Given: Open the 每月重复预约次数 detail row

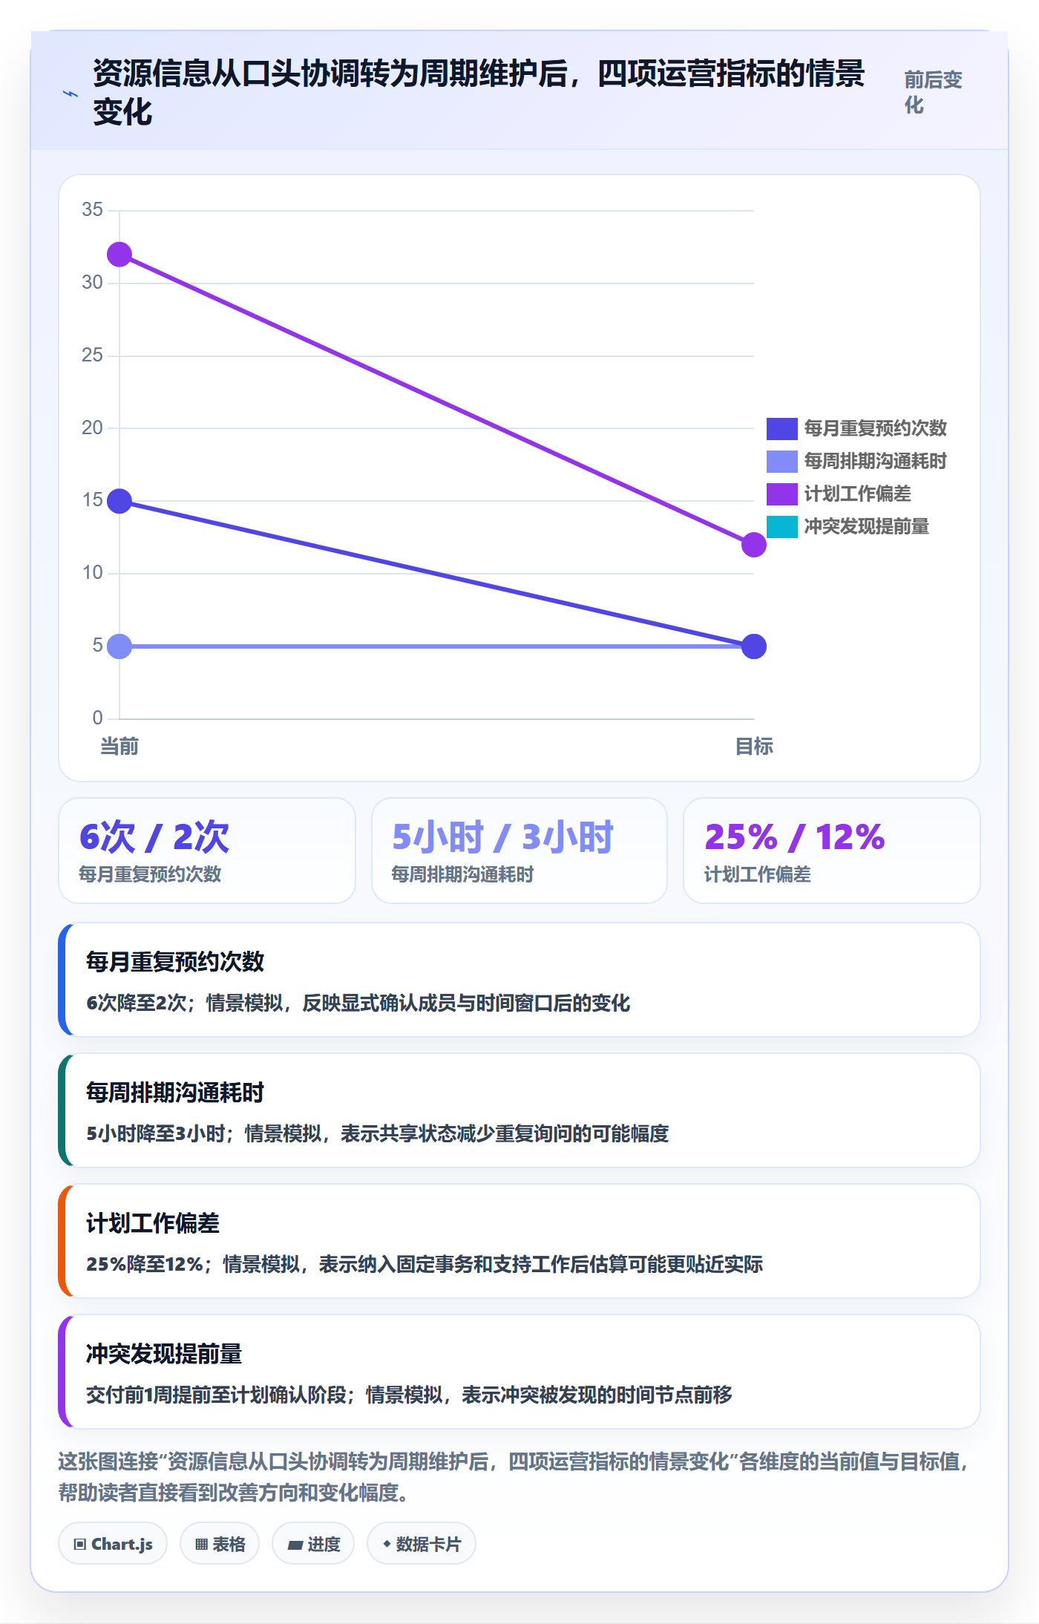Looking at the screenshot, I should point(519,980).
